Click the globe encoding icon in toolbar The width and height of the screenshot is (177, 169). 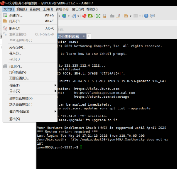64,16
